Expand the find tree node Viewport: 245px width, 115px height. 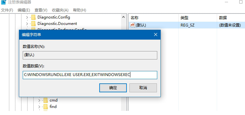(39, 107)
